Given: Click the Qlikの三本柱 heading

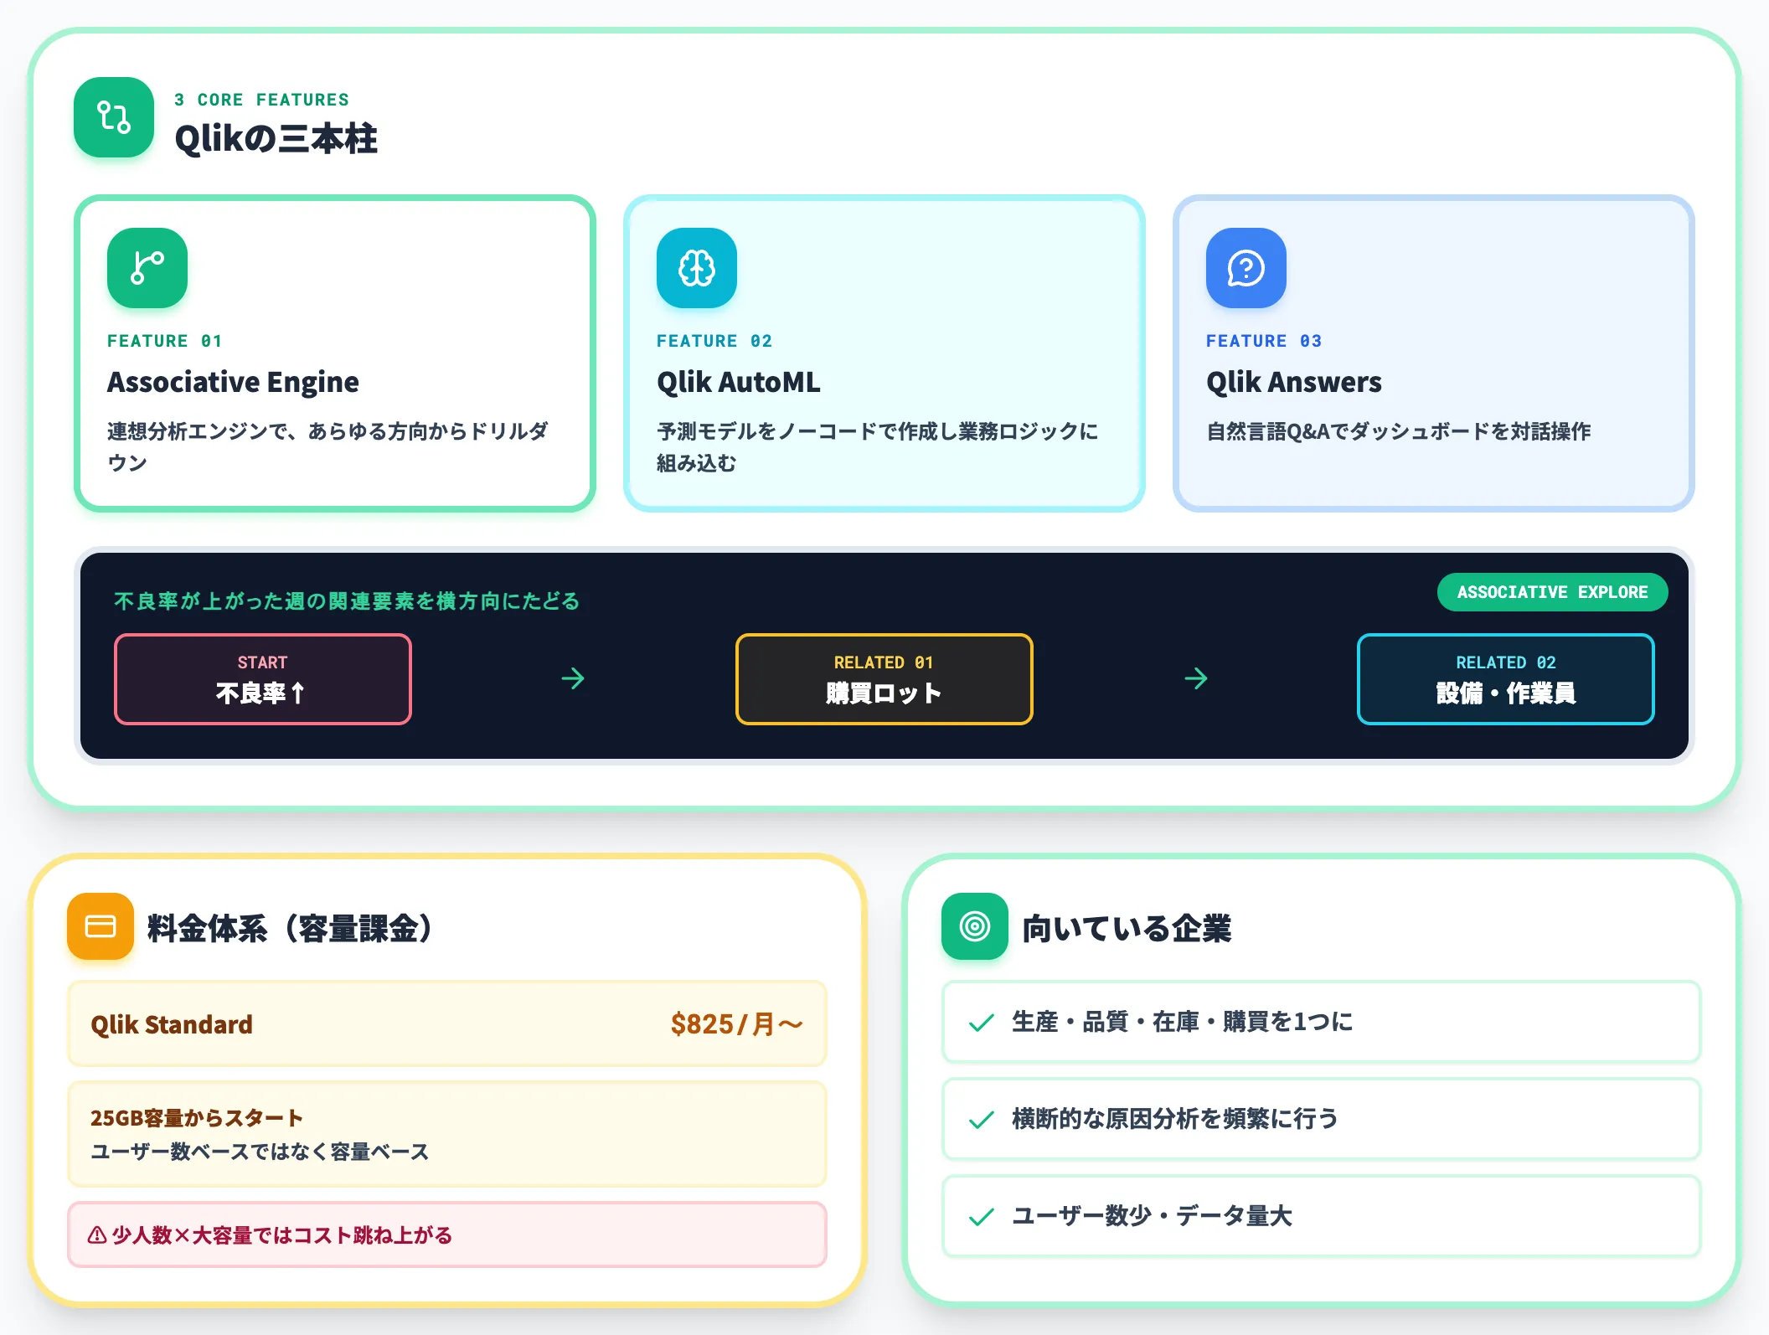Looking at the screenshot, I should [276, 139].
